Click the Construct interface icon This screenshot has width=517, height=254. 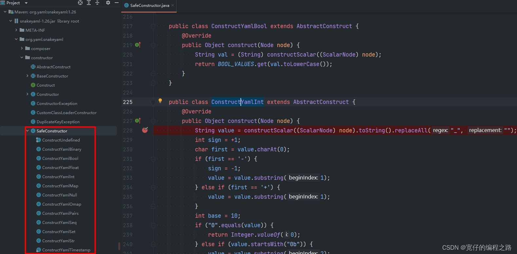tap(33, 85)
